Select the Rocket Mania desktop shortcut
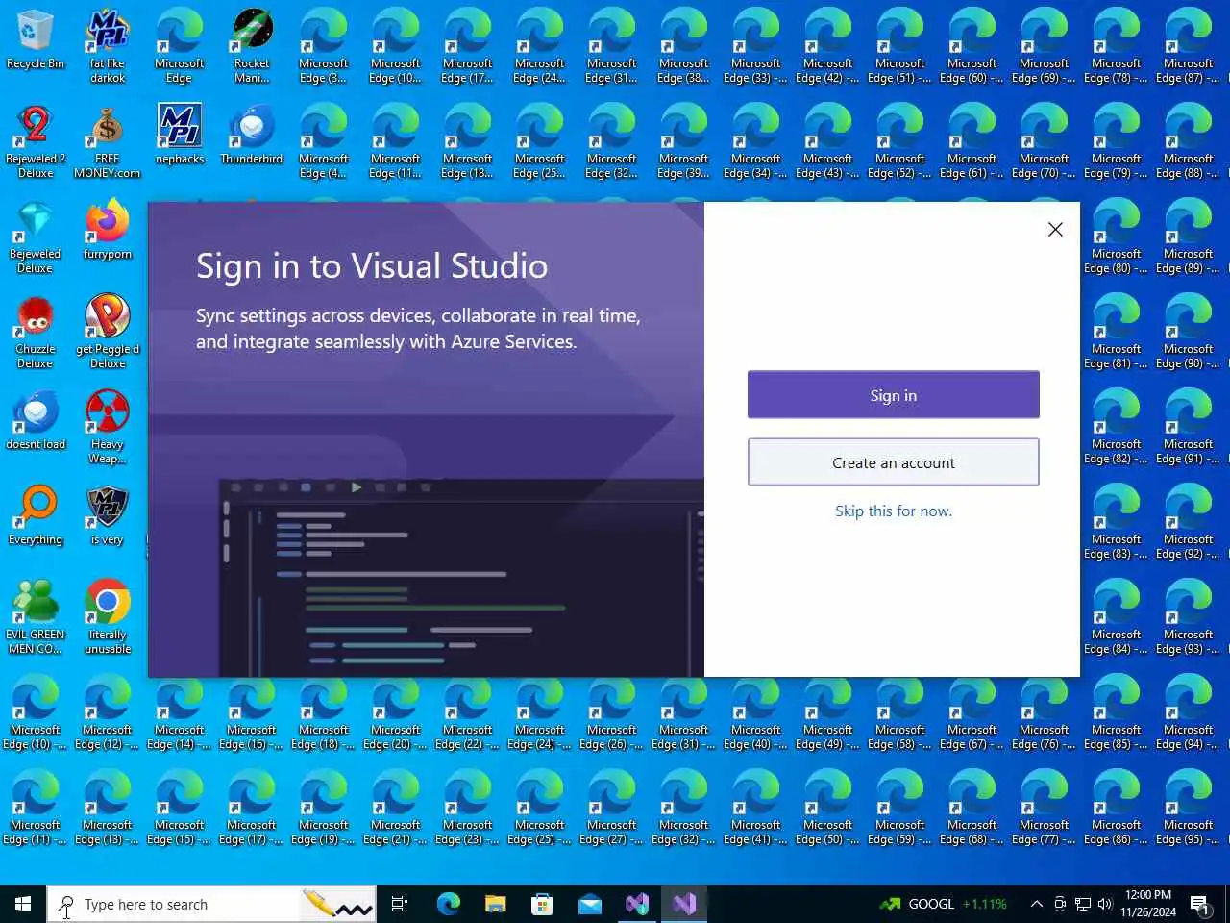The image size is (1230, 923). 252,46
